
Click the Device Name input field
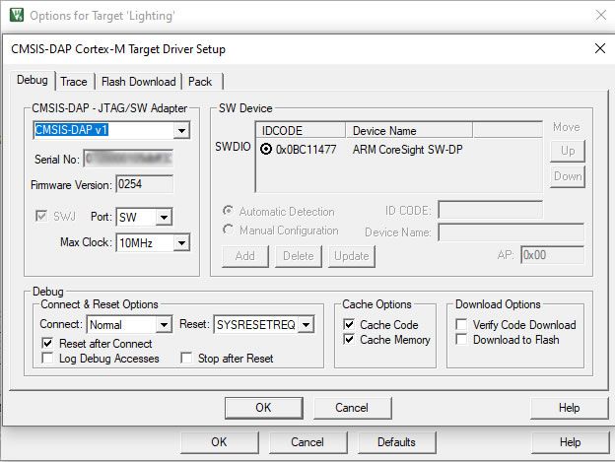pos(512,232)
